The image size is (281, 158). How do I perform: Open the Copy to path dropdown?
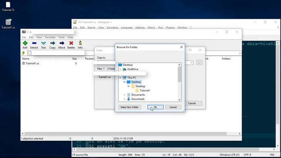pos(191,62)
